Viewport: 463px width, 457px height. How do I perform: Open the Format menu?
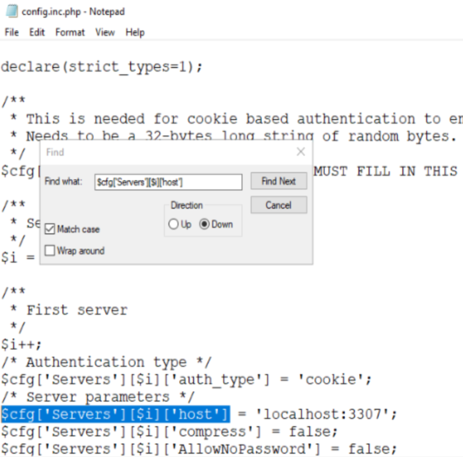pyautogui.click(x=70, y=32)
